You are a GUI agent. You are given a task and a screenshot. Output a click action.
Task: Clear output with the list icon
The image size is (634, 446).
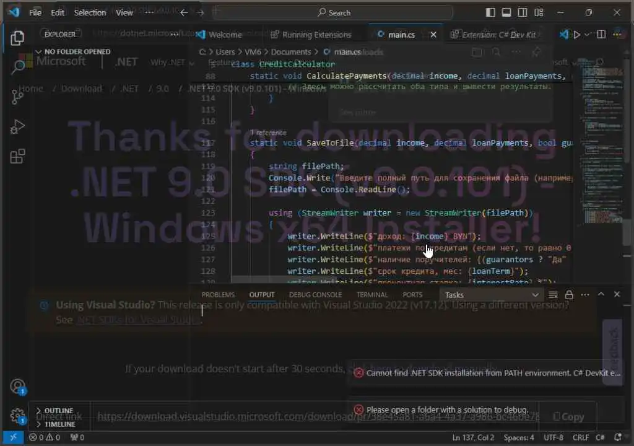pyautogui.click(x=553, y=295)
